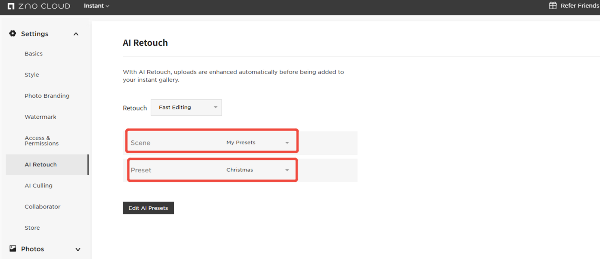Navigate to Access & Permissions

[42, 141]
